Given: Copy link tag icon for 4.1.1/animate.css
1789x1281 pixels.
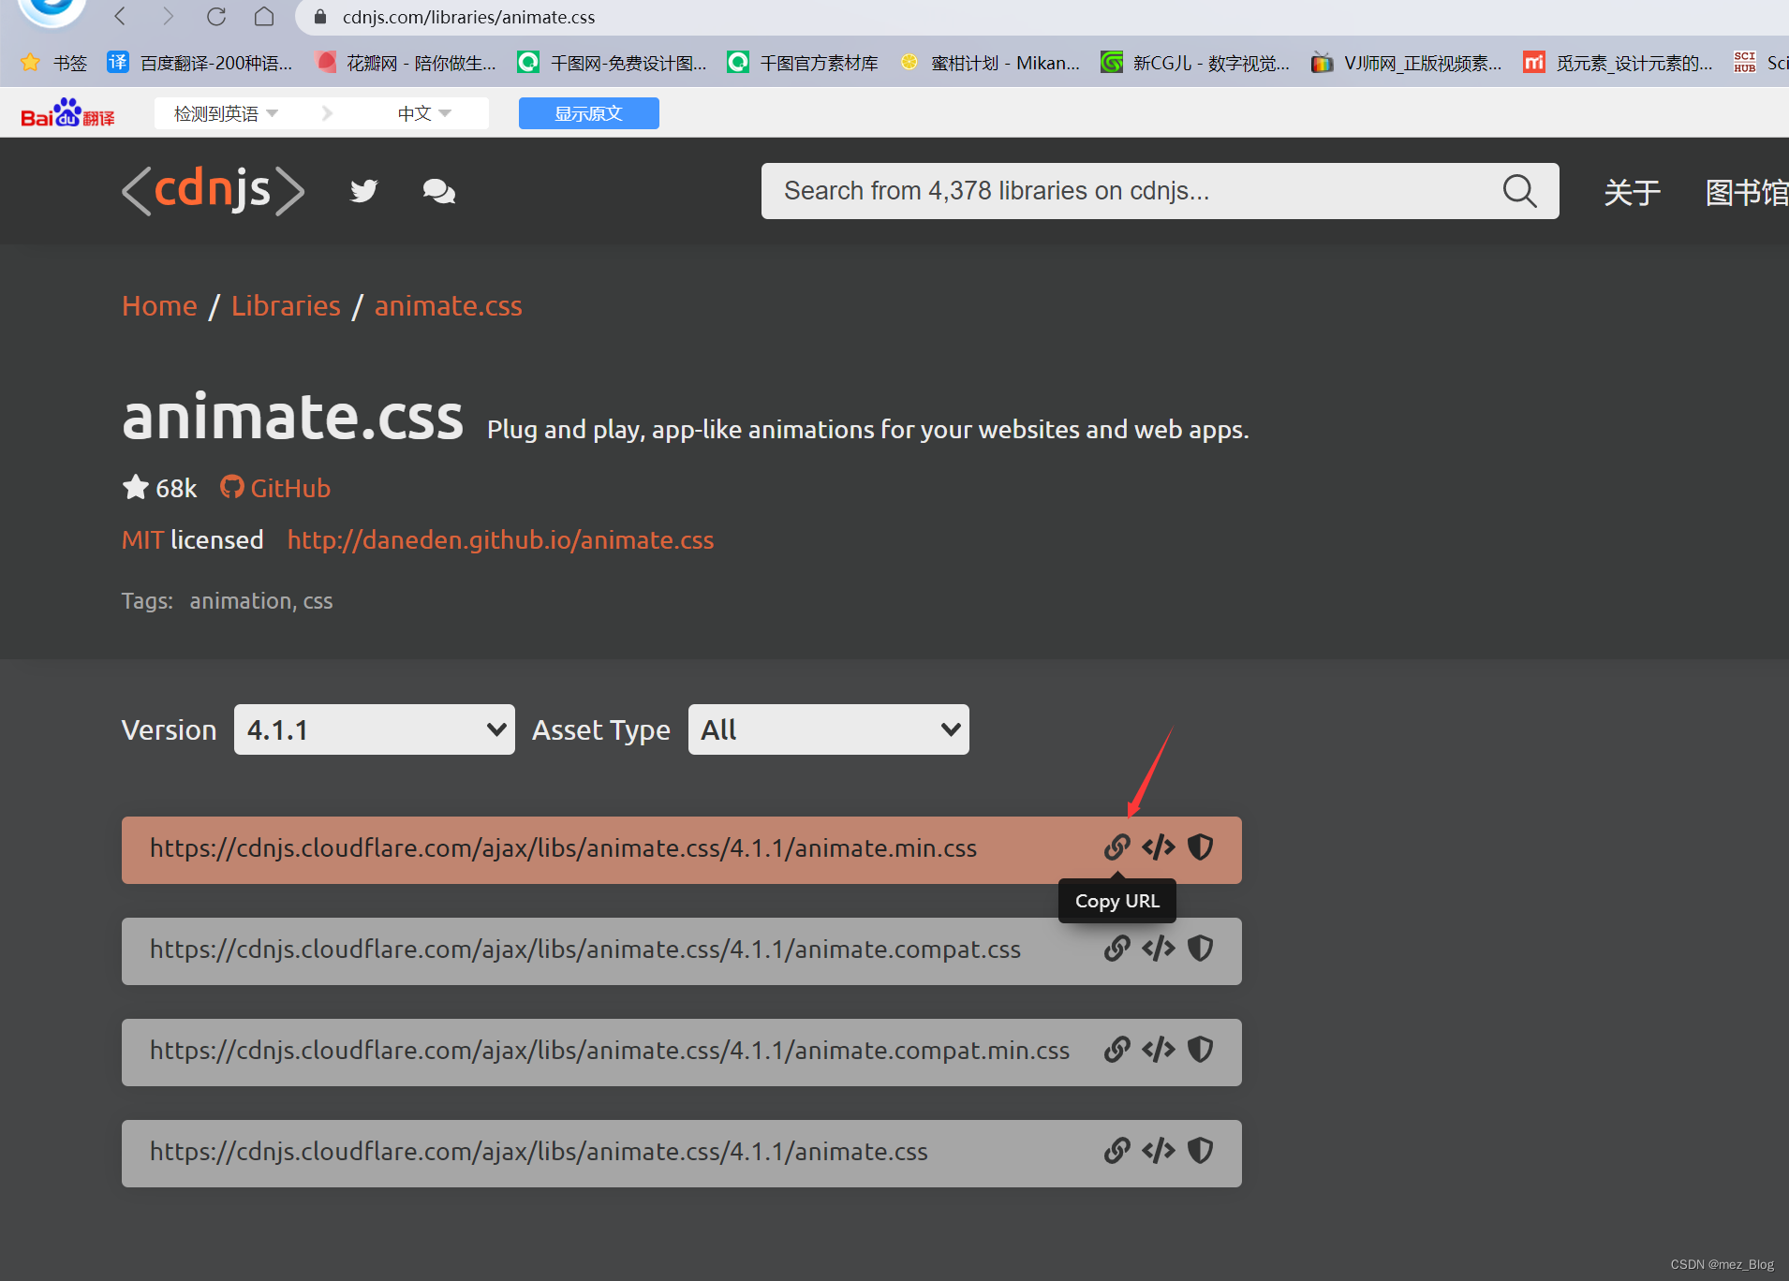Looking at the screenshot, I should point(1159,1151).
